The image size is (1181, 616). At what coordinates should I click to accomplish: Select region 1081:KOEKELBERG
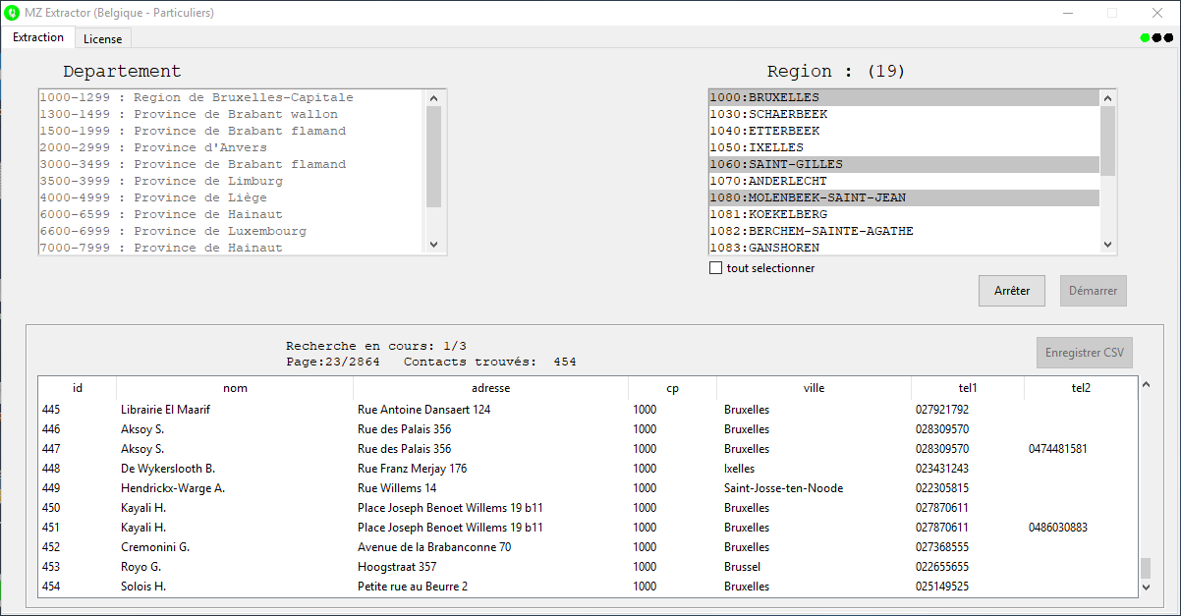click(904, 214)
